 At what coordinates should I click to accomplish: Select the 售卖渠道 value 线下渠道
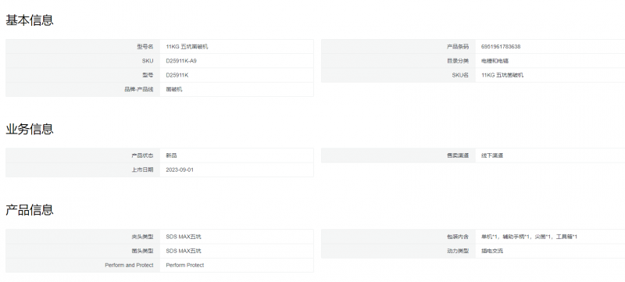pyautogui.click(x=492, y=155)
